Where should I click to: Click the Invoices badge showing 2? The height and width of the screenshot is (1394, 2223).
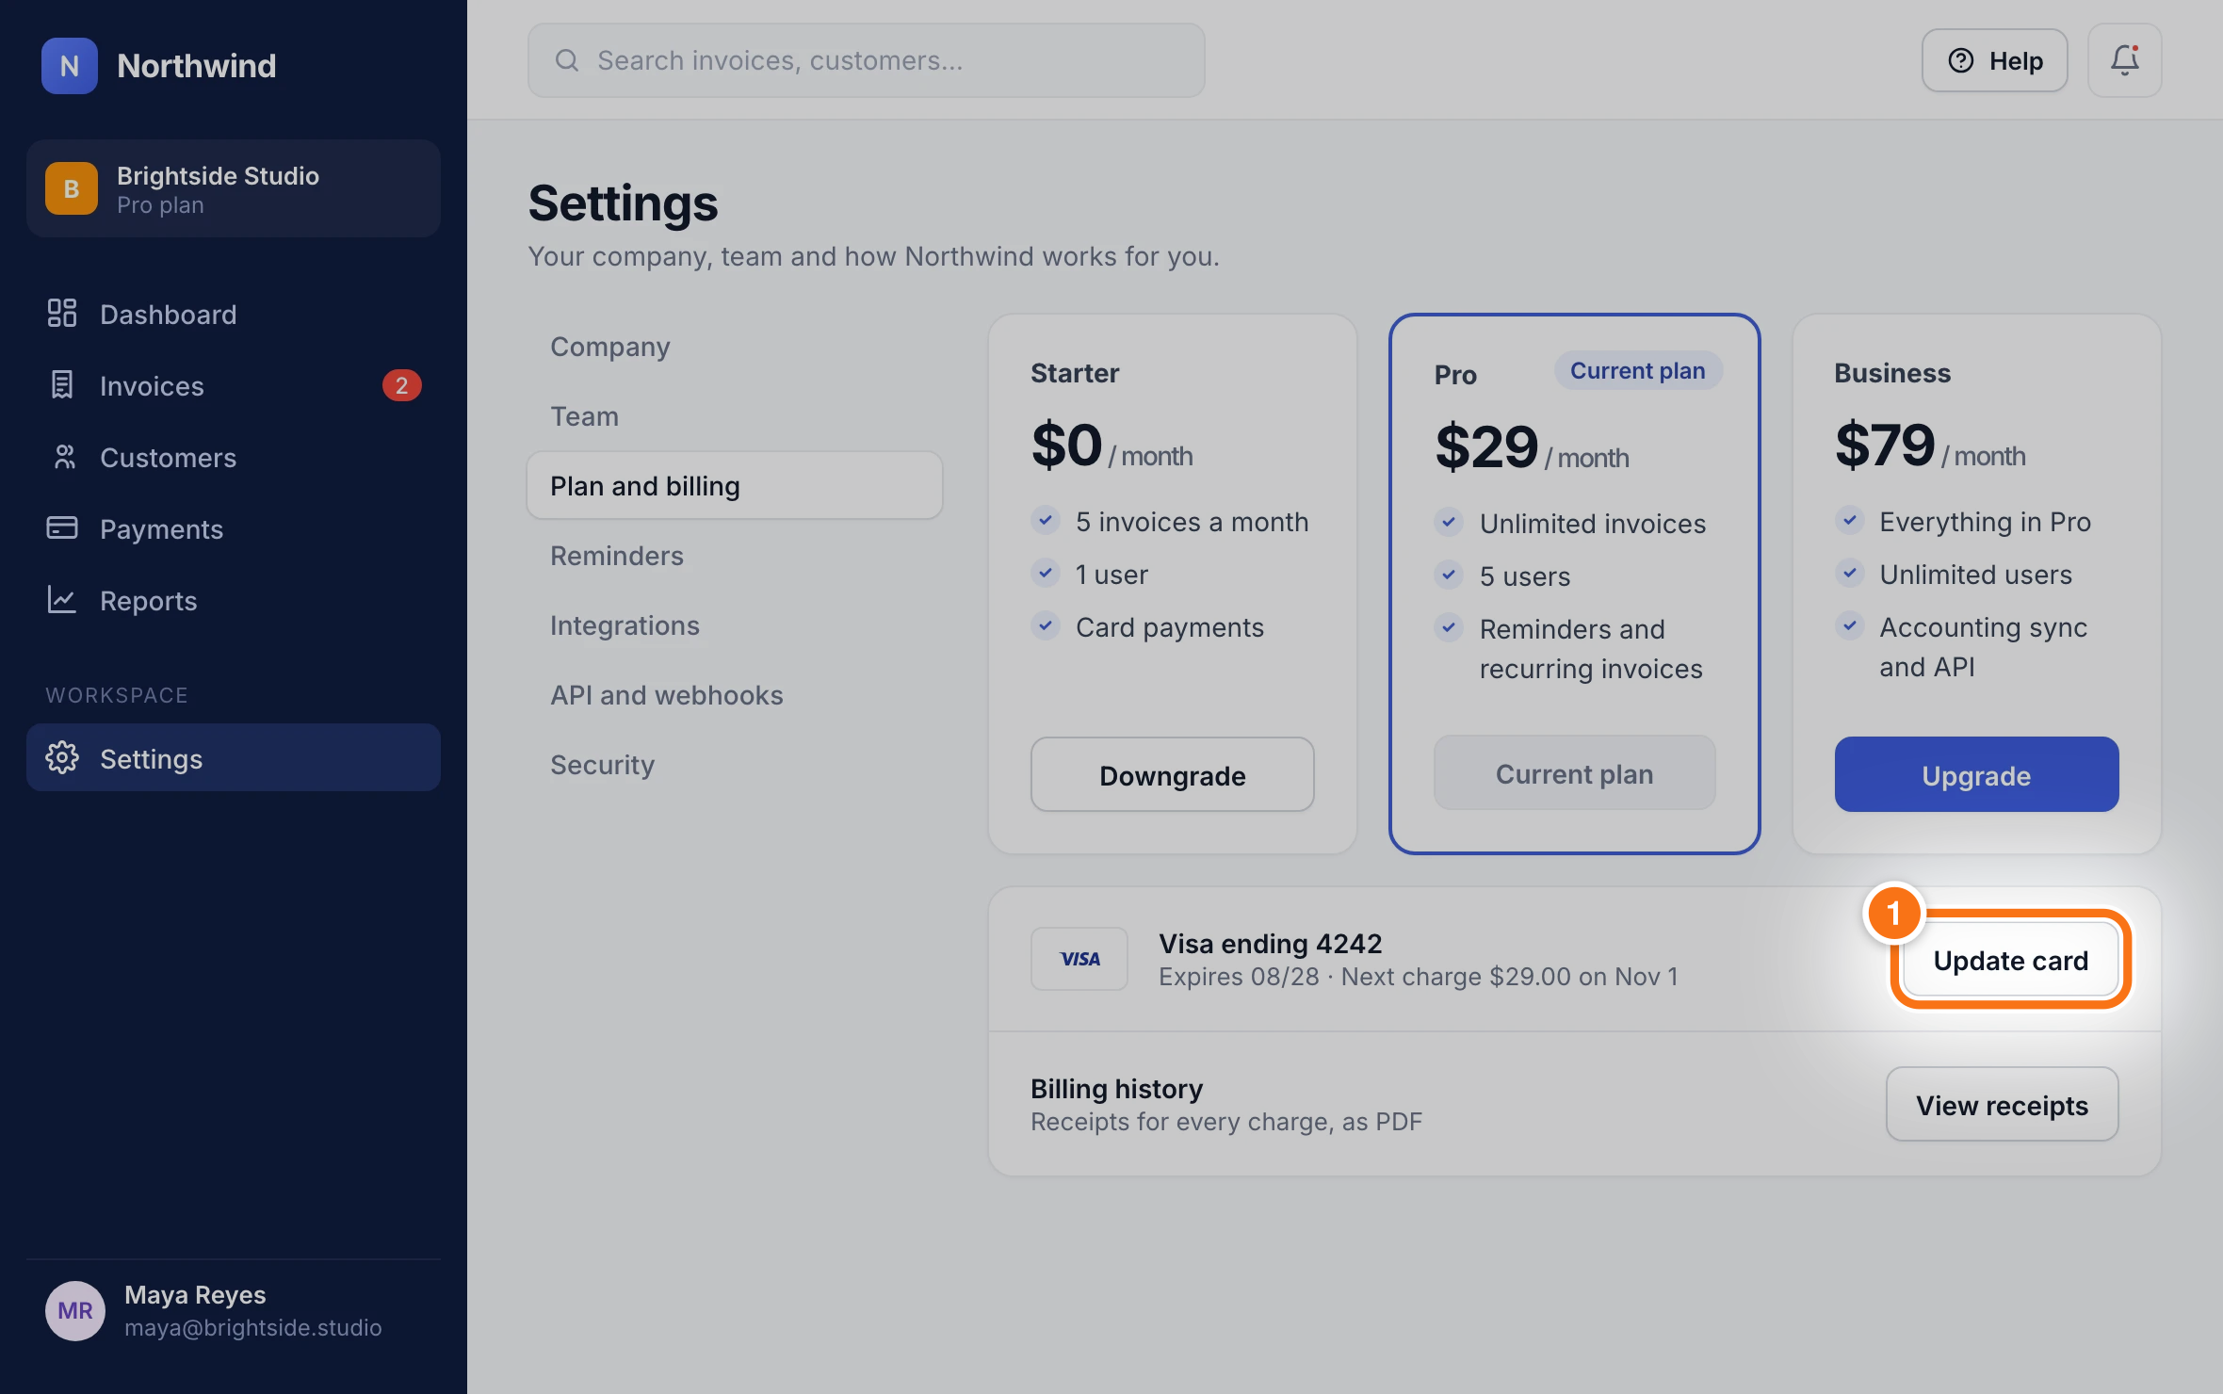click(x=401, y=385)
